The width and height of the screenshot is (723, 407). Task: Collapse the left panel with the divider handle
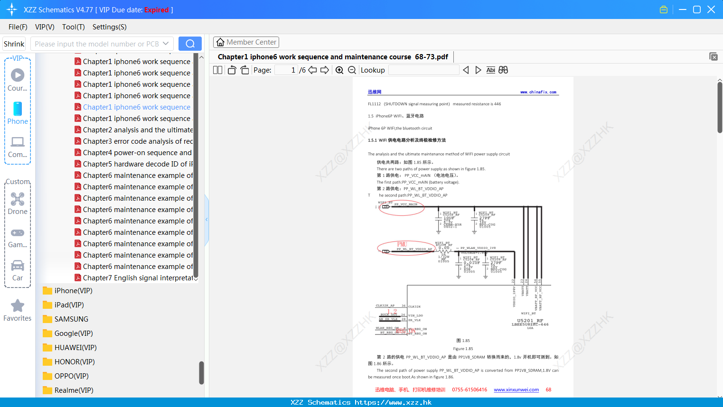click(x=207, y=220)
